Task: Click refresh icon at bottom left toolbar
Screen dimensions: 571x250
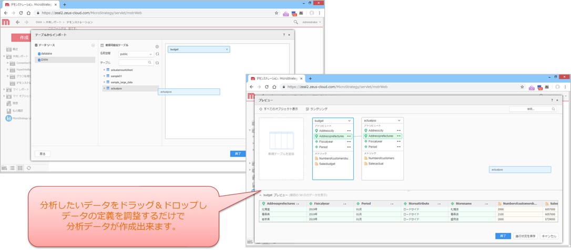Action: pyautogui.click(x=28, y=168)
